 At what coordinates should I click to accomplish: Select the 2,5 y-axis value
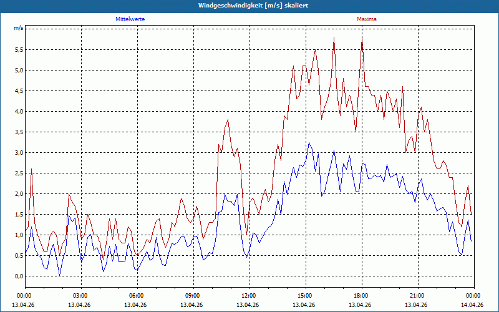click(x=19, y=173)
